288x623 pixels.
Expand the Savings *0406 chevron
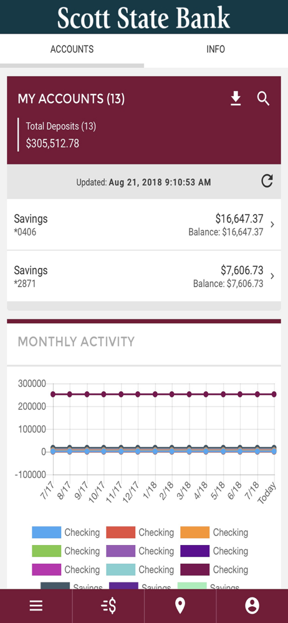pos(272,224)
